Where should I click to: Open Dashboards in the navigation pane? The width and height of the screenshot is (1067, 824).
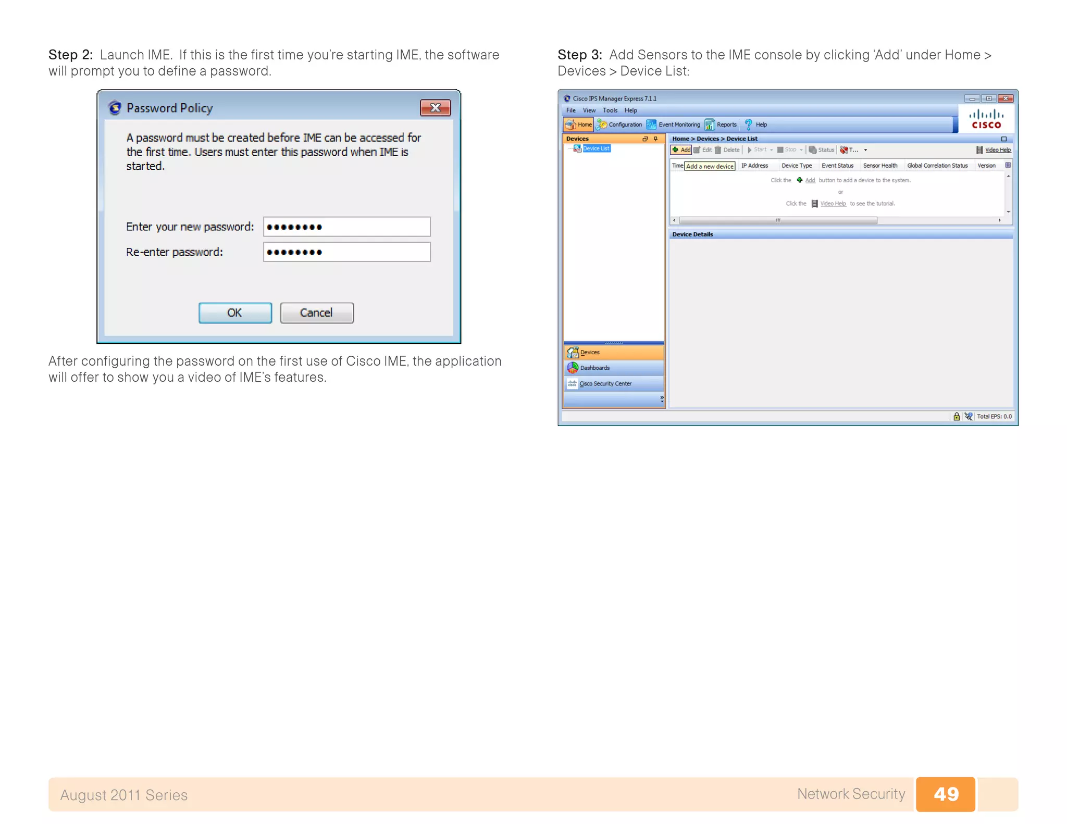click(614, 368)
